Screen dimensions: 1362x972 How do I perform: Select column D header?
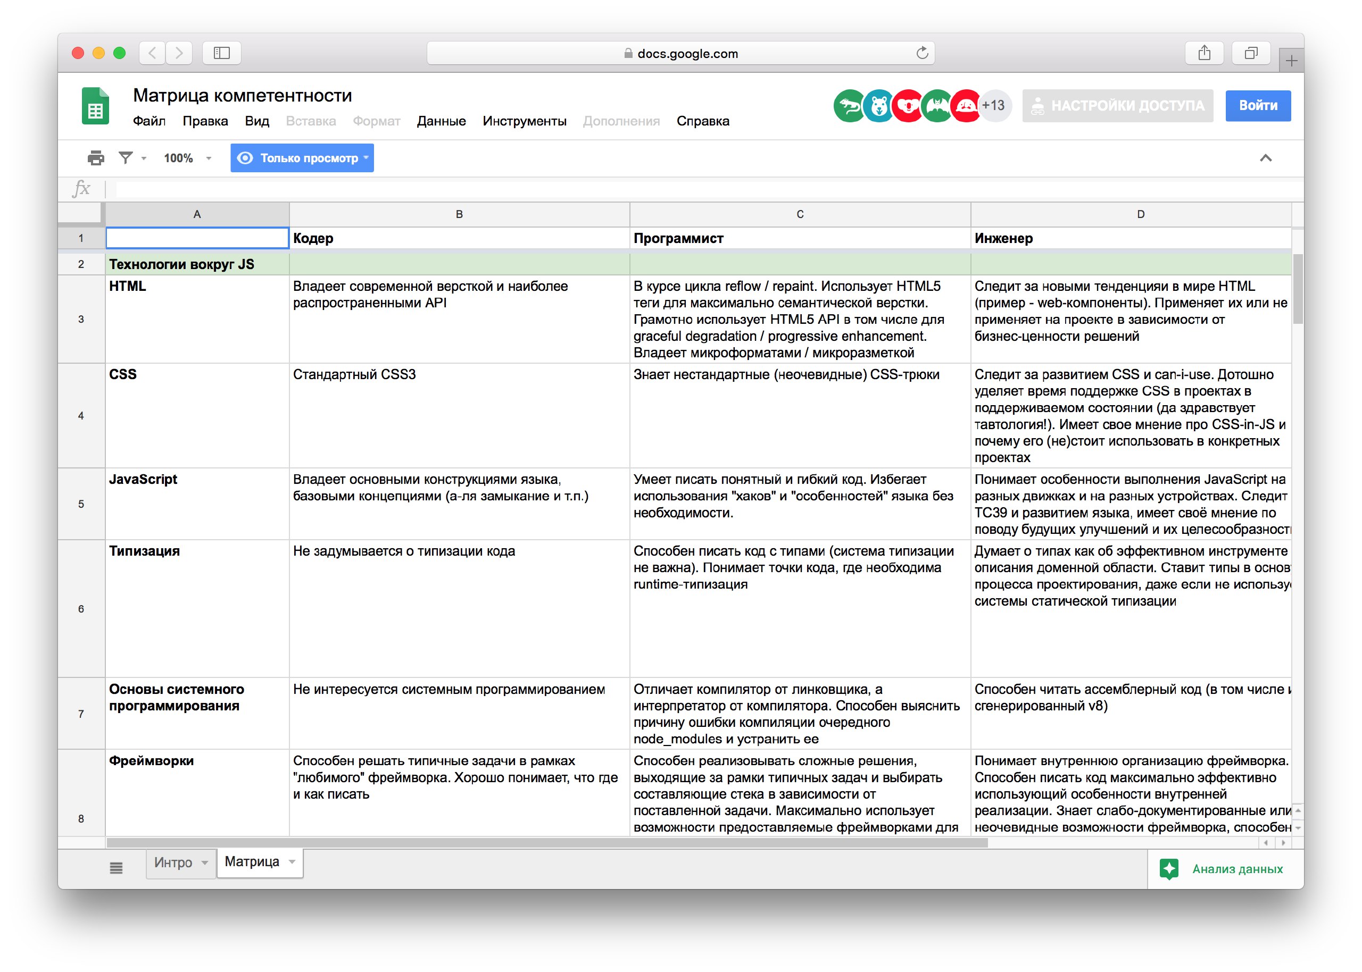click(x=1131, y=214)
